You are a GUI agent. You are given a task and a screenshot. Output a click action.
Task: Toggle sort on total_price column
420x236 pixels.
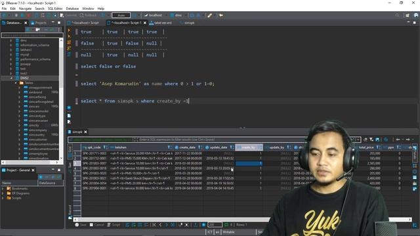tap(378, 147)
